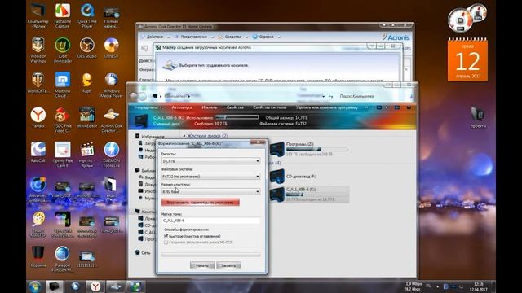The width and height of the screenshot is (522, 293).
Task: Open the mpc-hc shortcut on desktop
Action: click(87, 154)
